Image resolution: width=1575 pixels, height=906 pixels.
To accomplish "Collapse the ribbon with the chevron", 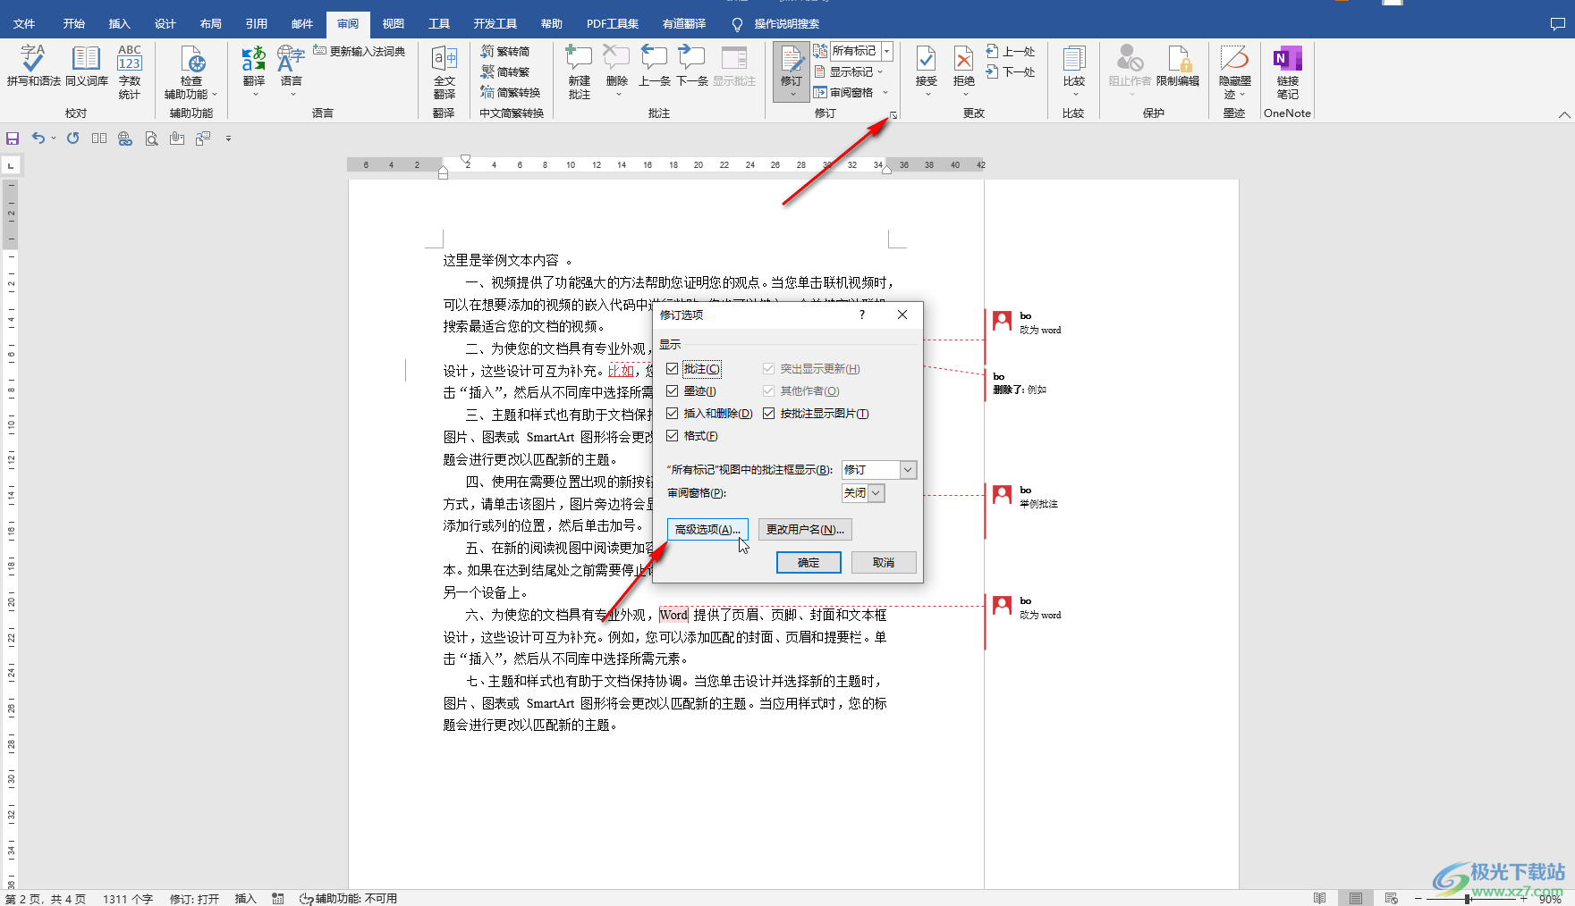I will 1563,114.
